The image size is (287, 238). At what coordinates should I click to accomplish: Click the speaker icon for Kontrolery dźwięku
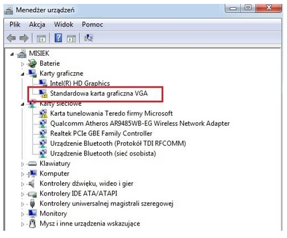[31, 184]
